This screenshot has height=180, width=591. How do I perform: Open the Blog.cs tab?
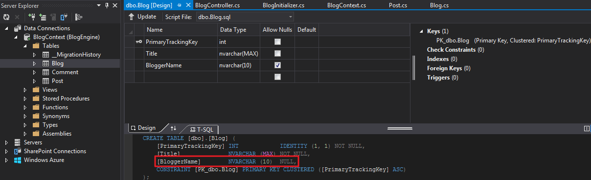pos(439,5)
